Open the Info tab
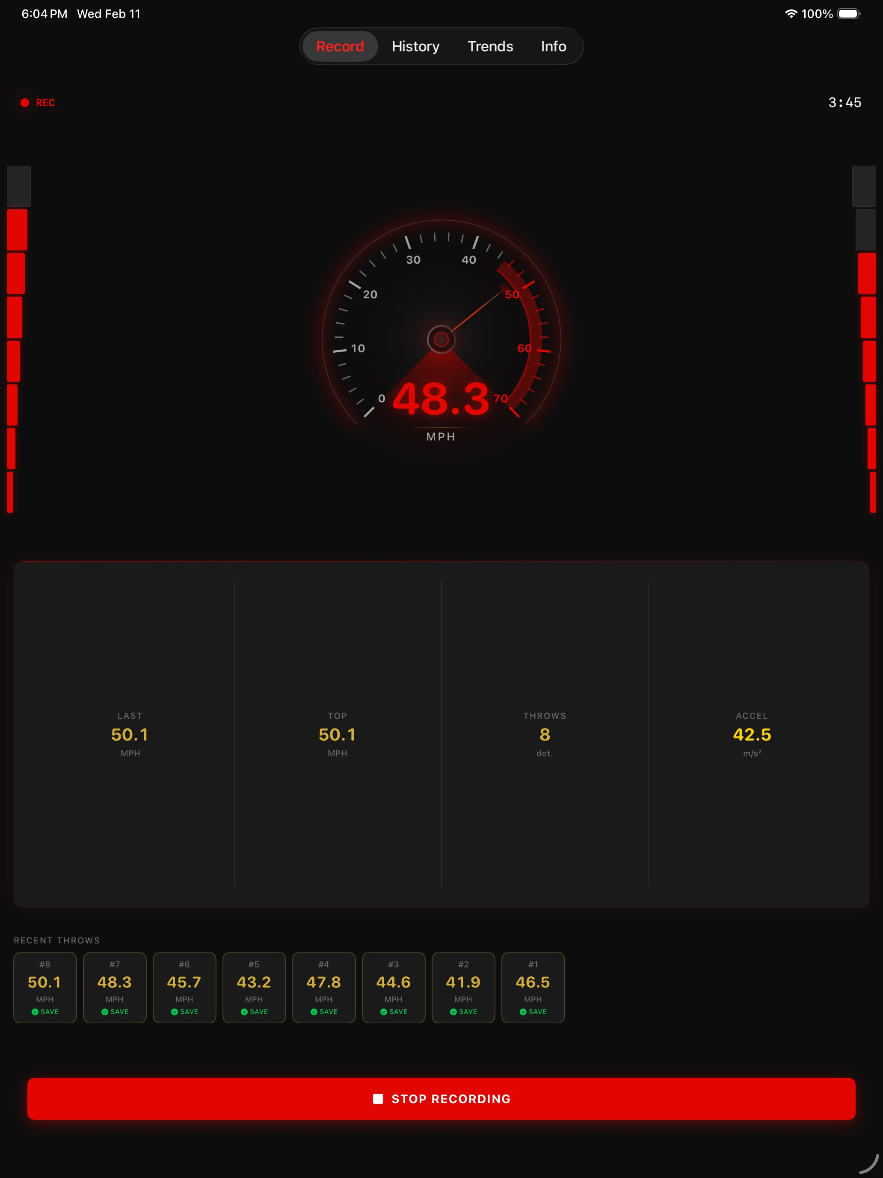 point(554,46)
